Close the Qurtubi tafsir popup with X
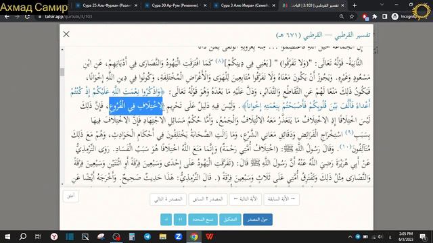This screenshot has width=433, height=243. pyautogui.click(x=66, y=34)
